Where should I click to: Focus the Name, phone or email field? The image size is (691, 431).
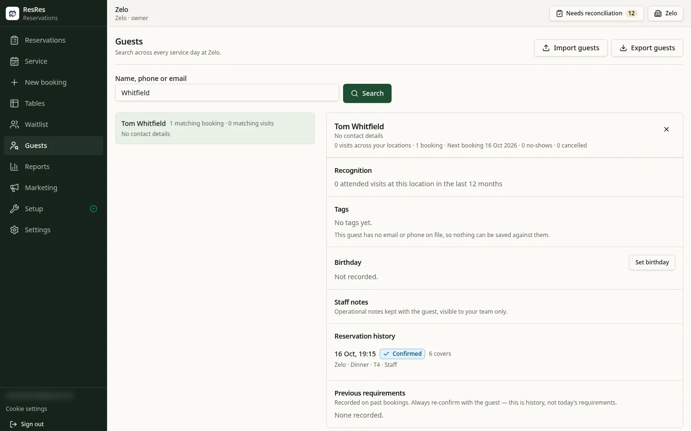[x=227, y=93]
